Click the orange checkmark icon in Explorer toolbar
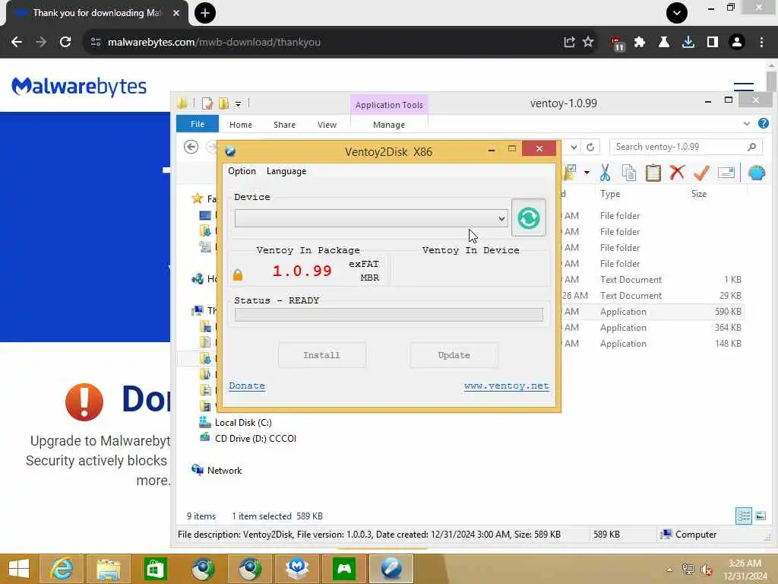The image size is (778, 584). (x=701, y=173)
